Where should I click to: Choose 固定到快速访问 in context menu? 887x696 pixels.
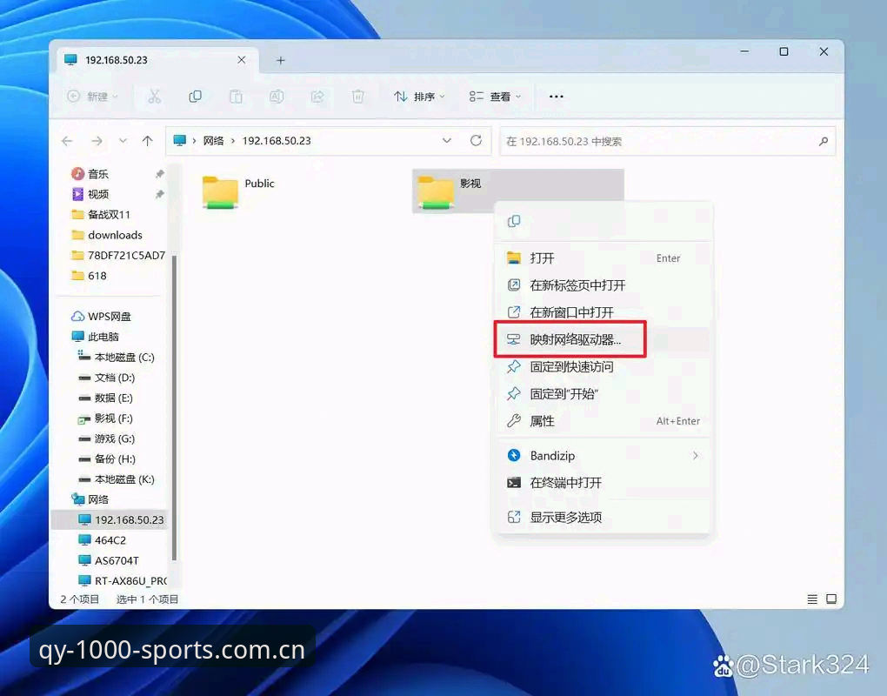point(603,366)
